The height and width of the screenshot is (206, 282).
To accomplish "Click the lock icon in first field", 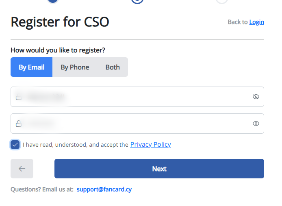I will click(x=19, y=97).
